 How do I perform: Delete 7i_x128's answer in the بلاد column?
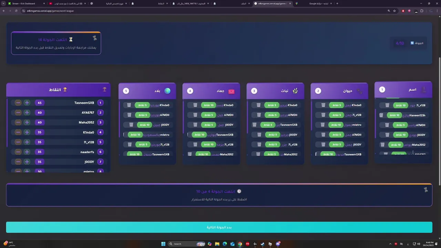(x=129, y=145)
